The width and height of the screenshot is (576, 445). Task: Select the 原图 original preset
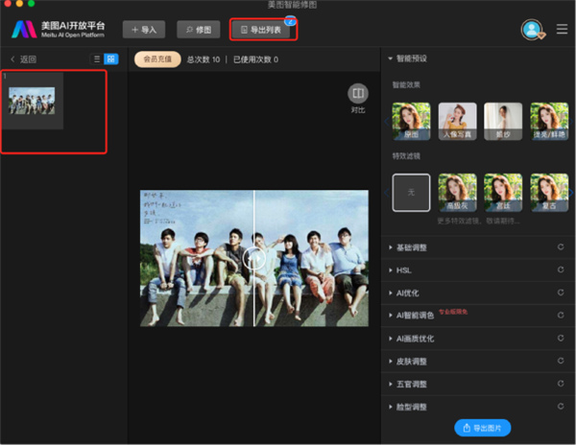[x=411, y=122]
